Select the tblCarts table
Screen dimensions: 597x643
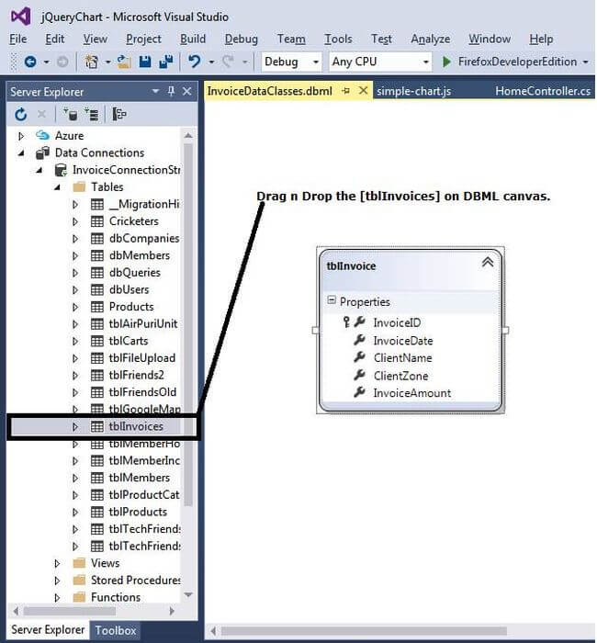tap(129, 341)
